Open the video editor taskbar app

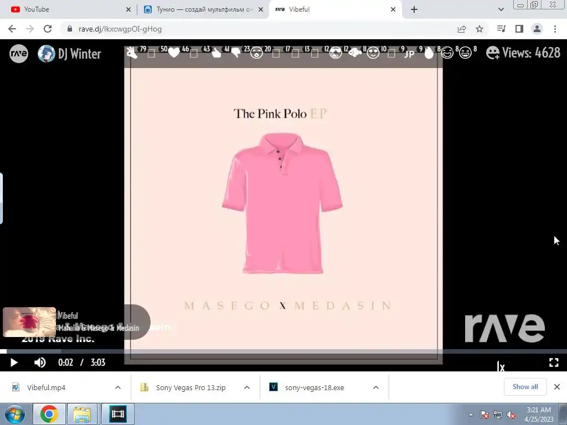tap(117, 414)
